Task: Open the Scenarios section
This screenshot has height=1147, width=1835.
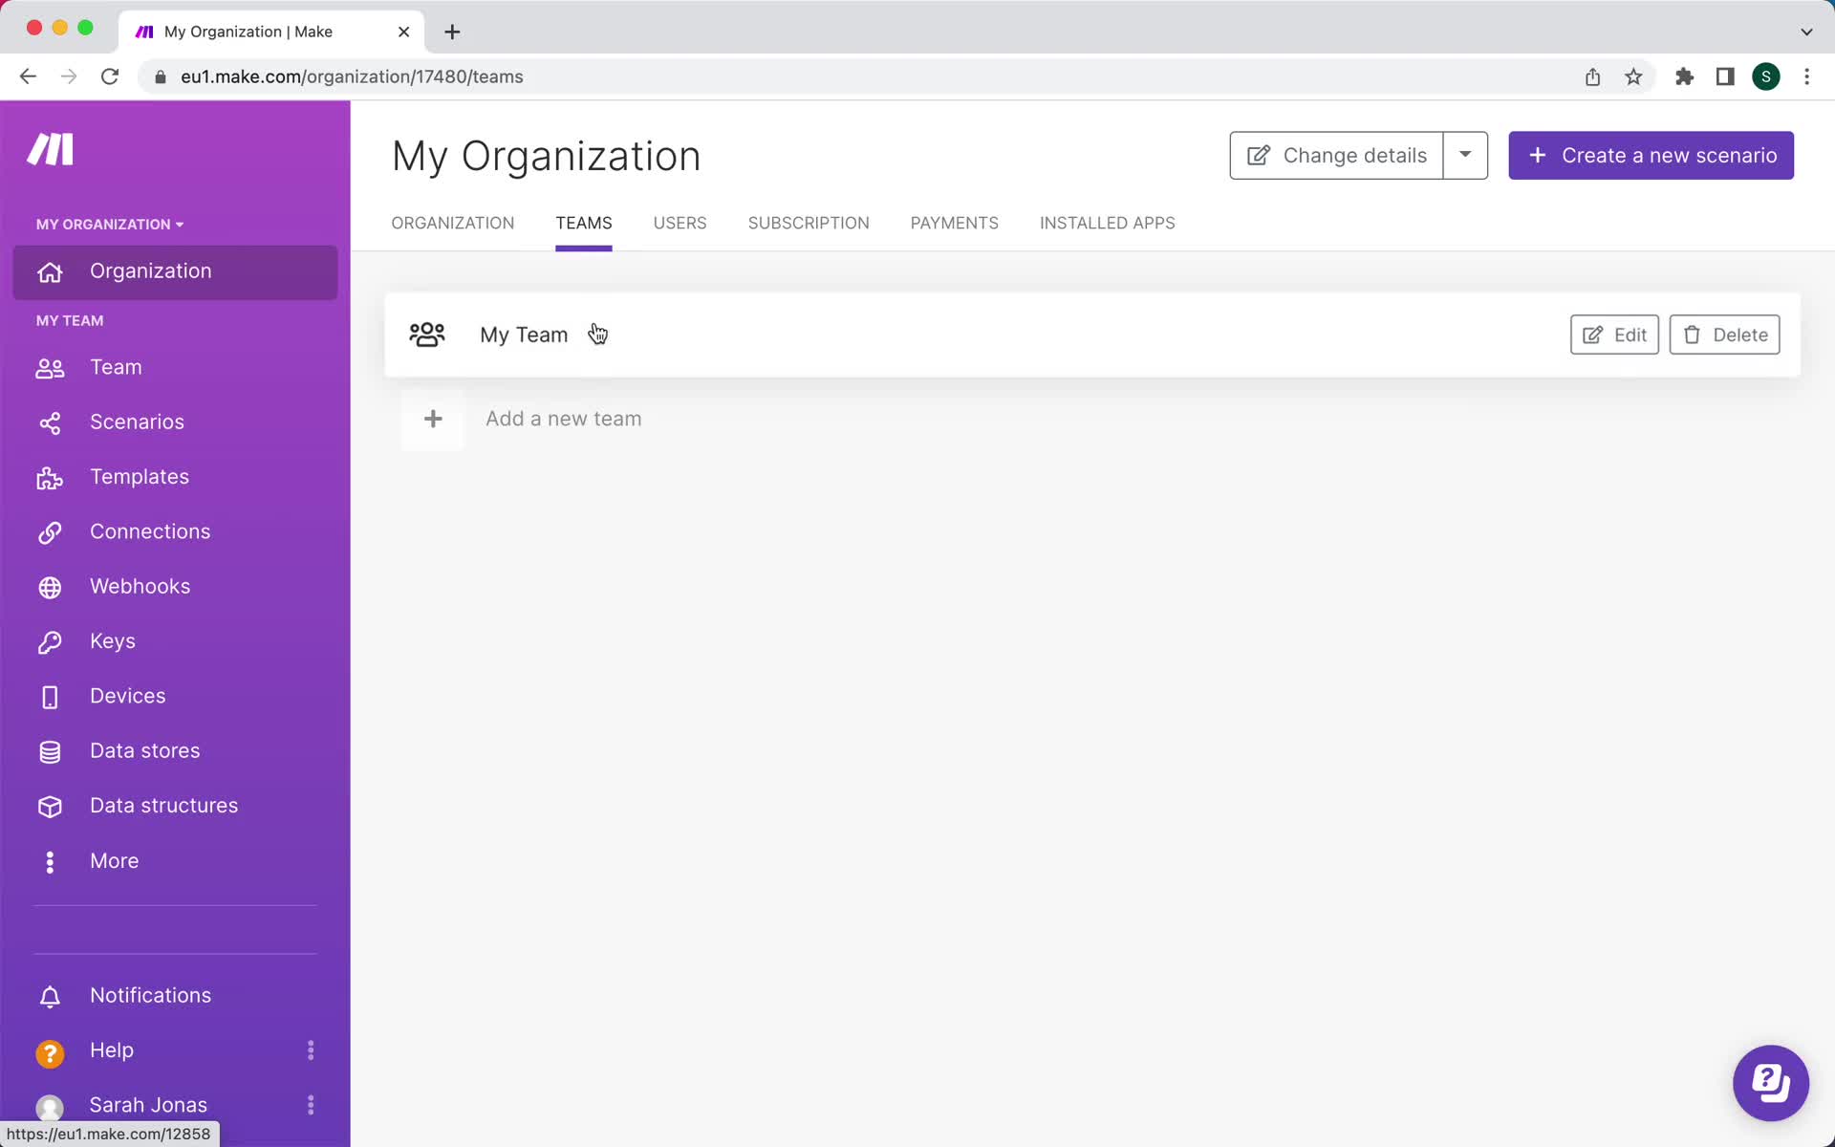Action: [136, 421]
